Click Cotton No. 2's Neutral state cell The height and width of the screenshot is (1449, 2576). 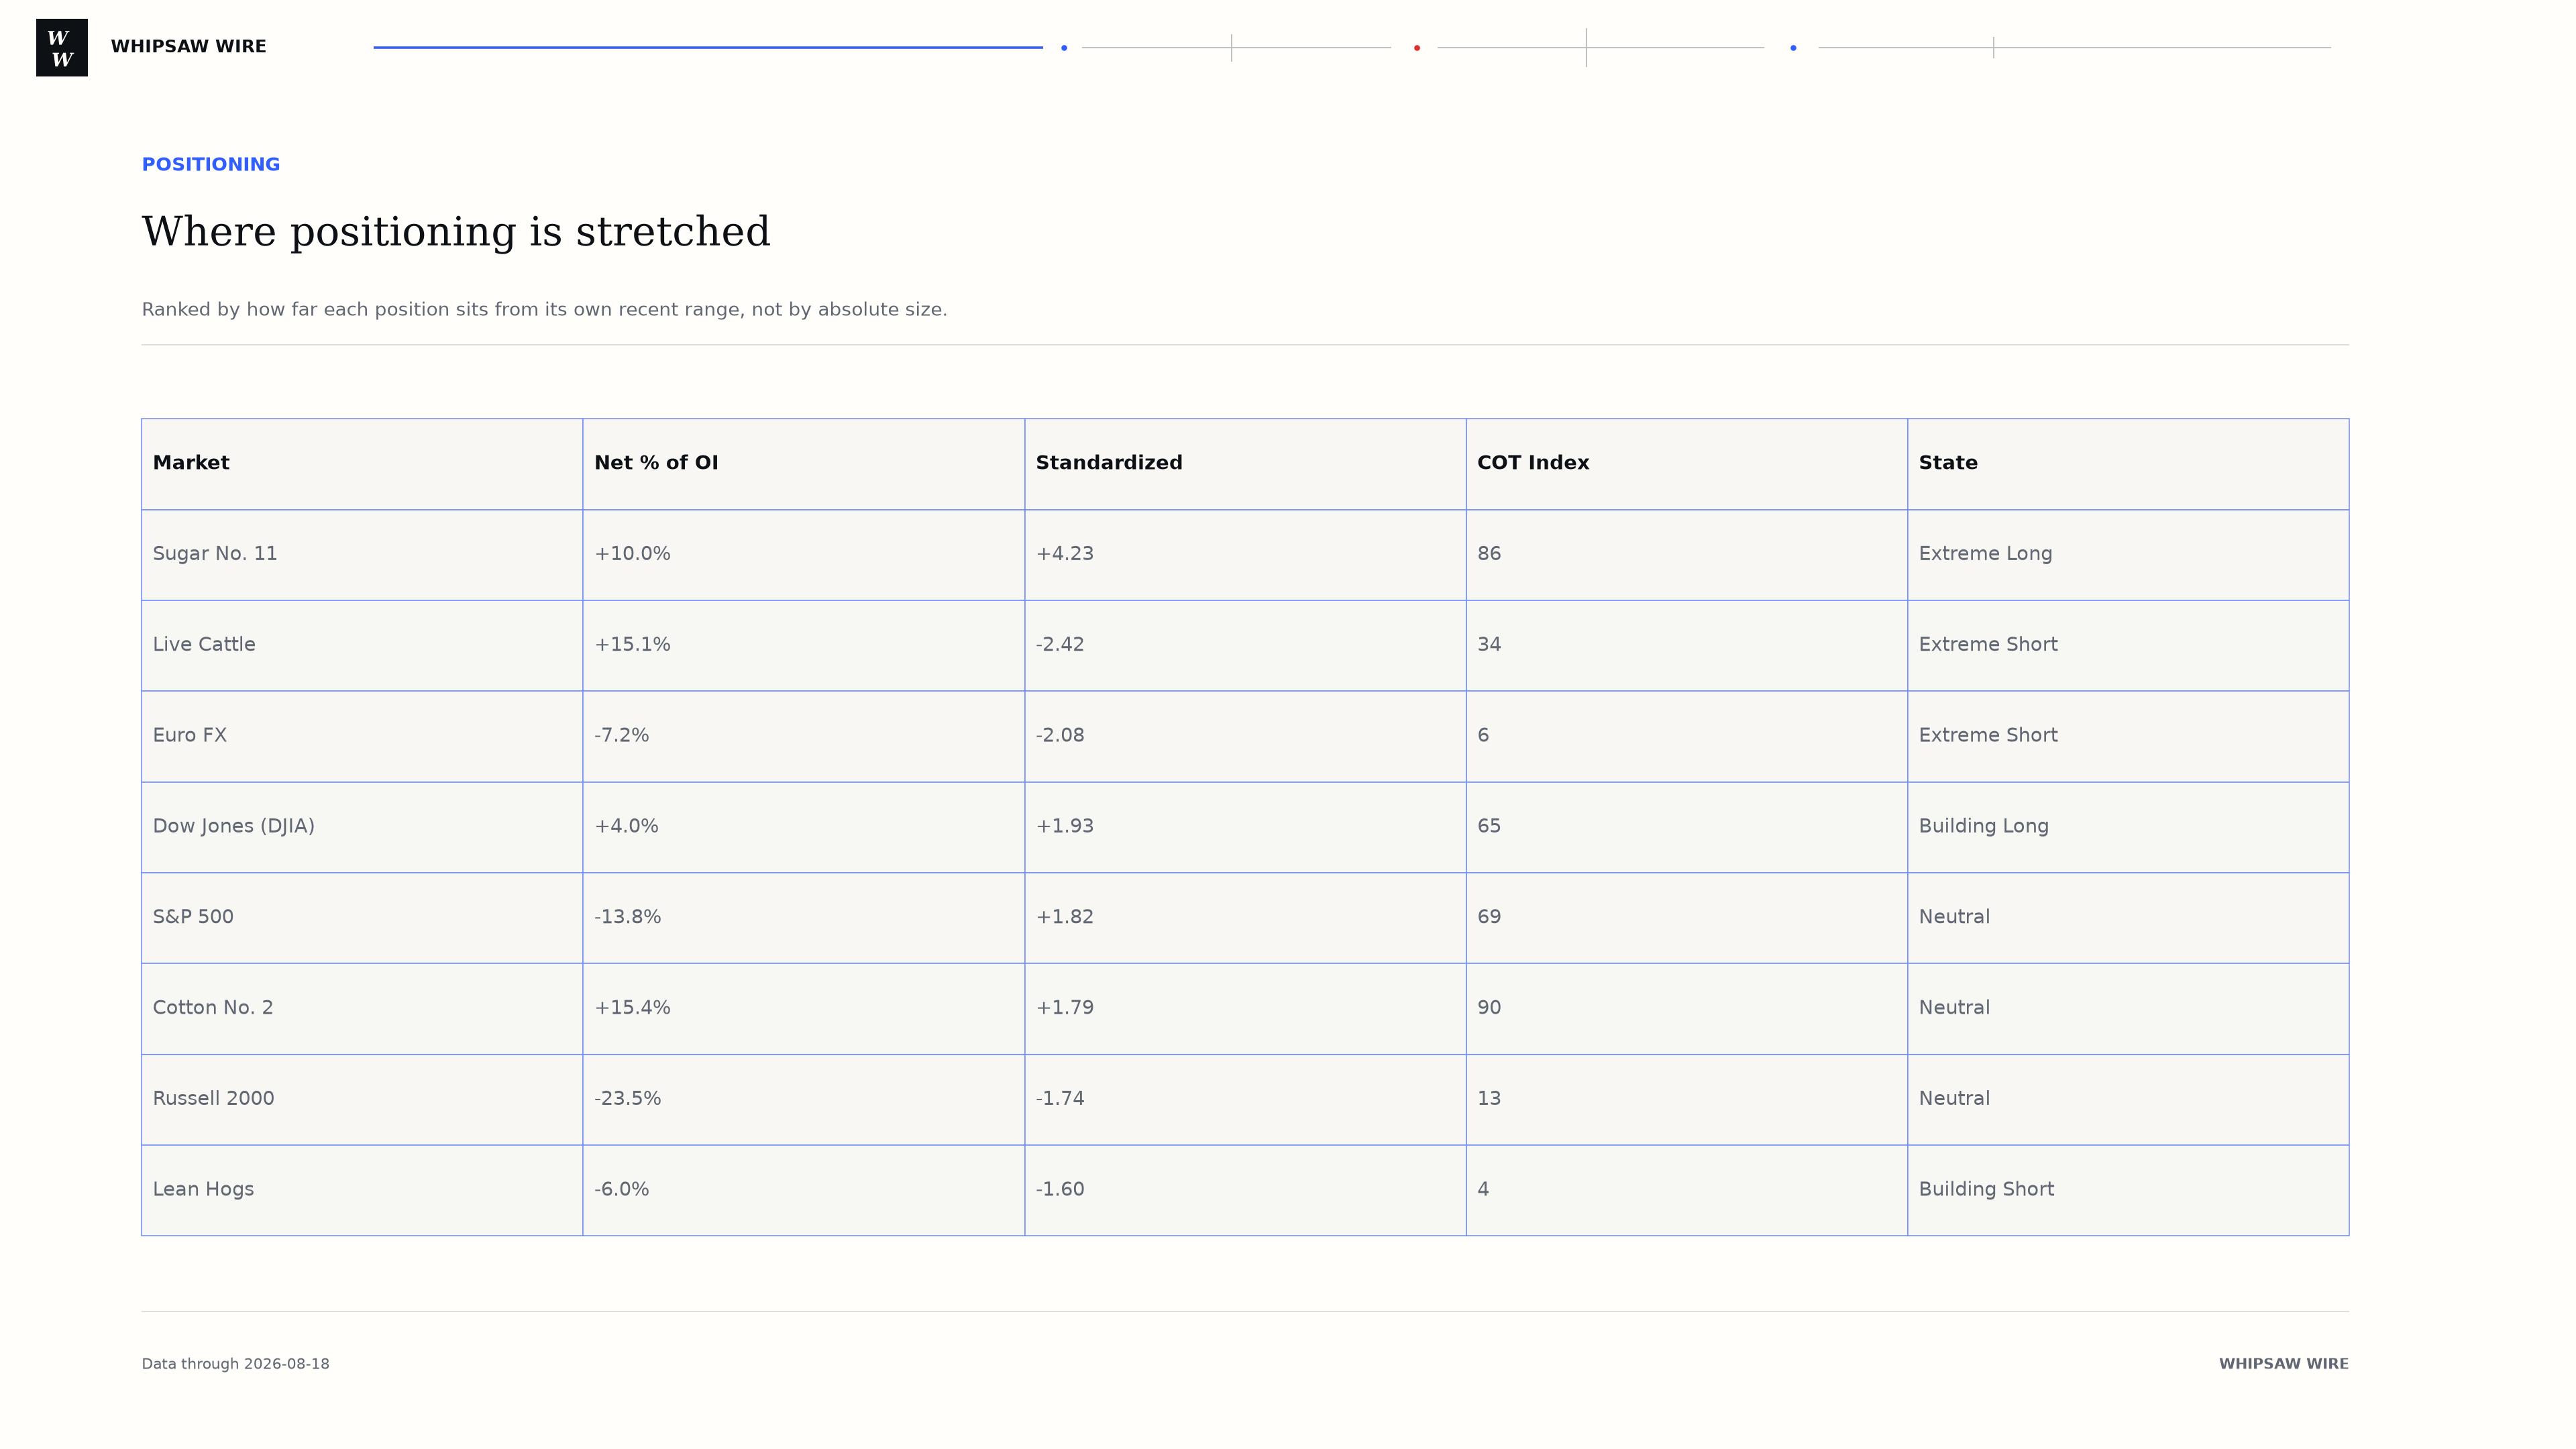[x=2128, y=1010]
